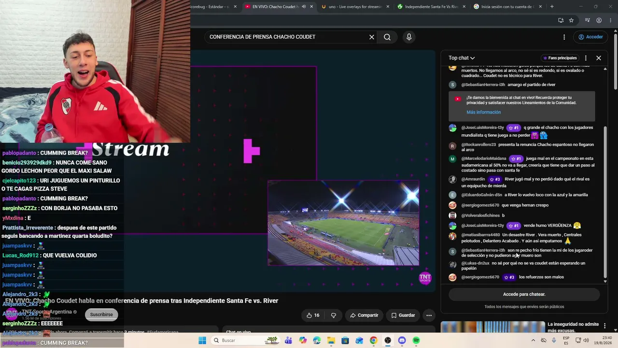618x348 pixels.
Task: Close the 'Independiente Santa Fe Vs River' tab
Action: [464, 7]
